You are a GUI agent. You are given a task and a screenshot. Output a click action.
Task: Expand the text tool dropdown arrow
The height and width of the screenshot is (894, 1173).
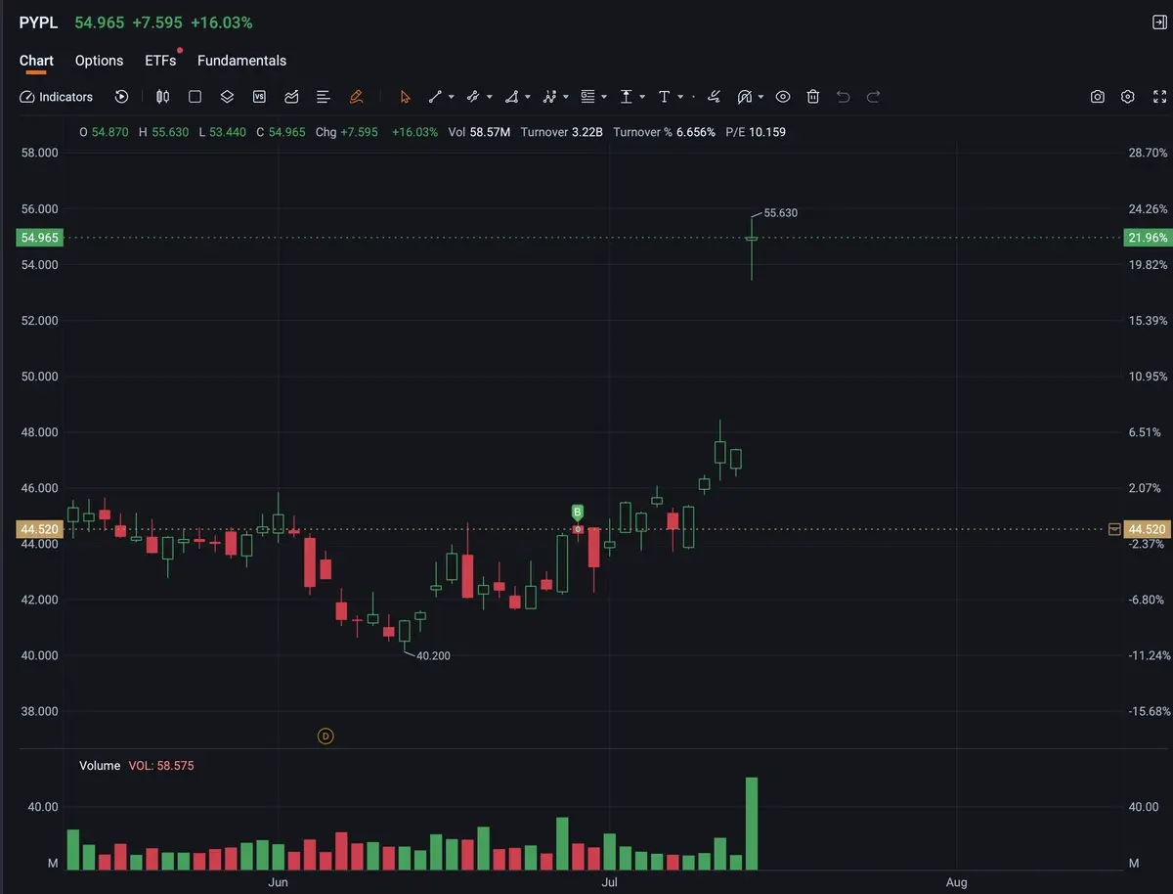pos(680,97)
